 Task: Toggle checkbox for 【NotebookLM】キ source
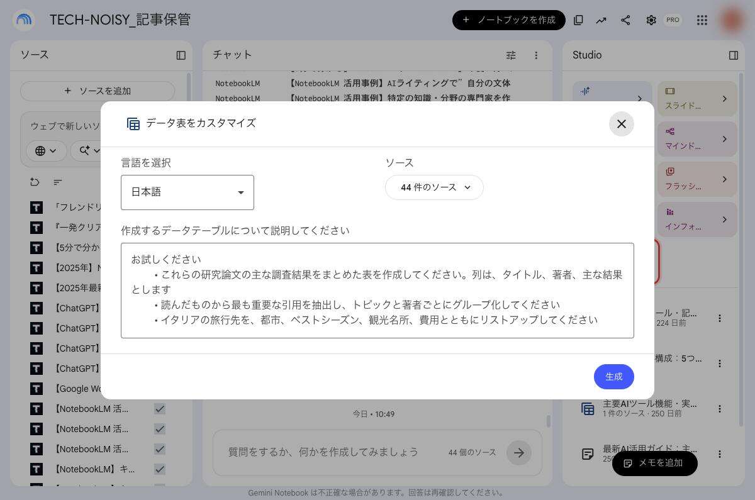pos(160,469)
